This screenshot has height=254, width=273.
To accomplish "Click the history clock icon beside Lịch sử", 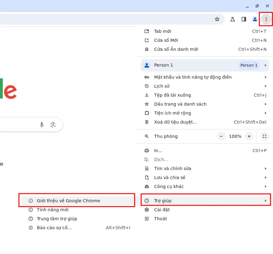I will 147,86.
